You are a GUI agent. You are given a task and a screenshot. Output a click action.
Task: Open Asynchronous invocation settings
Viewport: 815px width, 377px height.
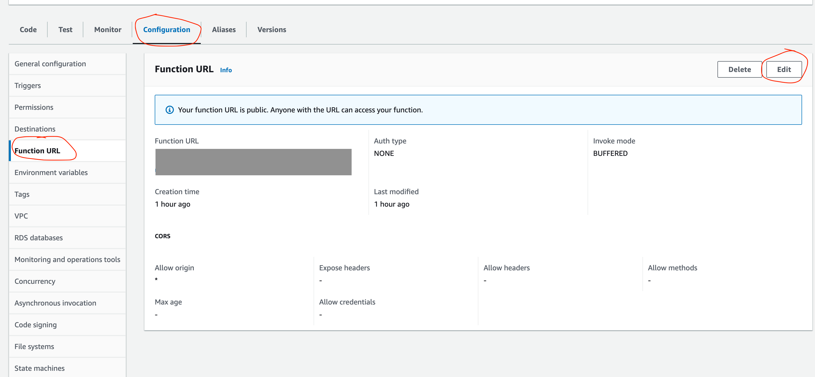[55, 303]
